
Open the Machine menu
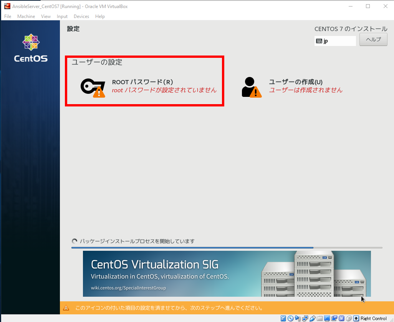(26, 16)
